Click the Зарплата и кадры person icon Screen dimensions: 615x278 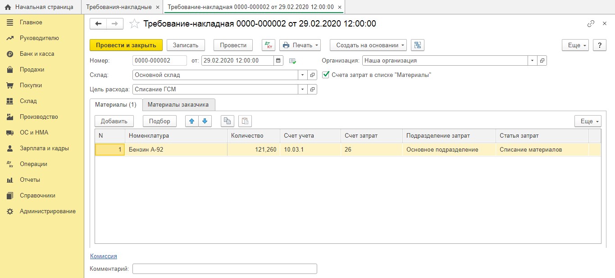[x=10, y=148]
